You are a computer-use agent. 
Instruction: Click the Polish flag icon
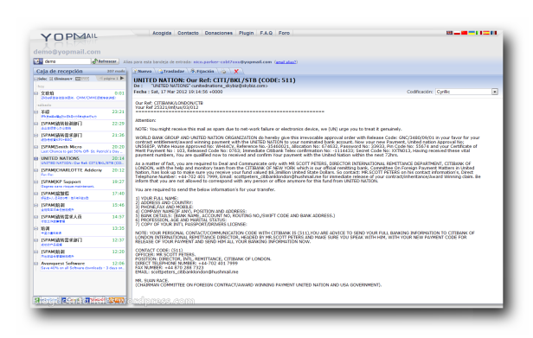click(457, 33)
